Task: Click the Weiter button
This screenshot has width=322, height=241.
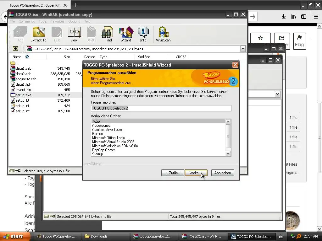Action: click(x=196, y=173)
